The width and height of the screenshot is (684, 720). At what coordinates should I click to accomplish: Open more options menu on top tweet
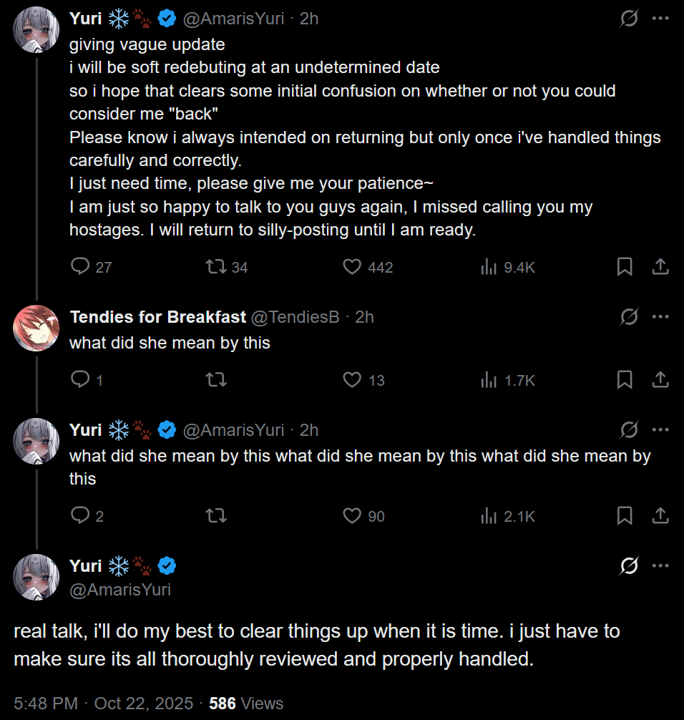point(660,19)
